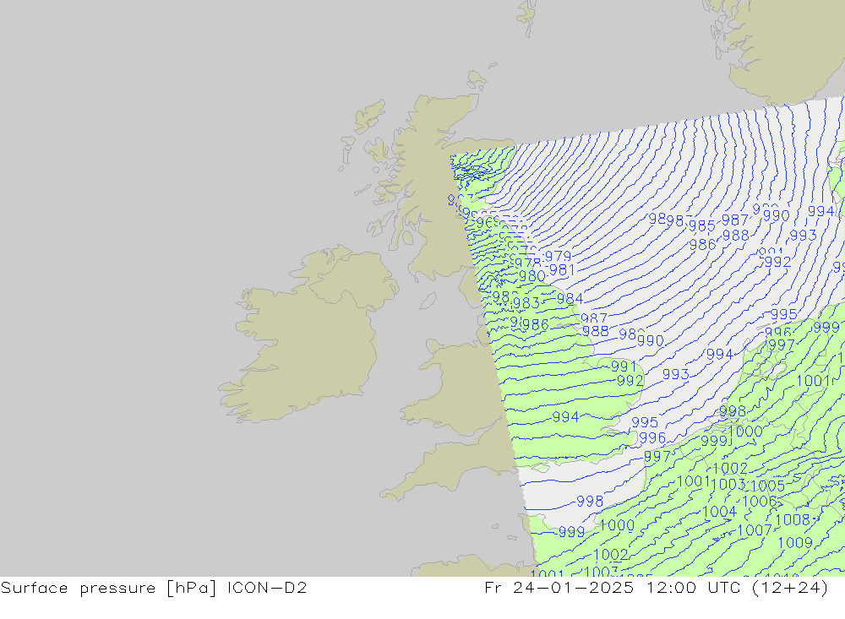Select the 1008 pressure label
This screenshot has width=845, height=619.
click(793, 520)
